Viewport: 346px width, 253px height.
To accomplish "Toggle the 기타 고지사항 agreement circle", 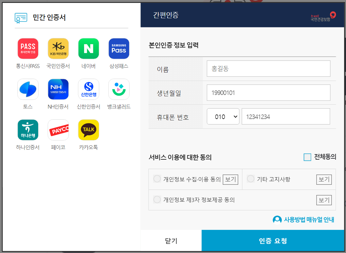I will (251, 179).
